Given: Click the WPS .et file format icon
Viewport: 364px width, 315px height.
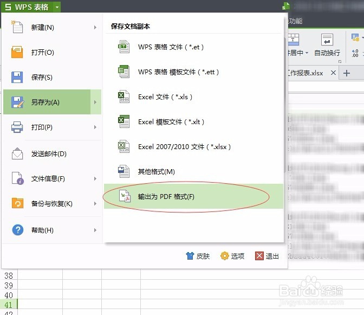Looking at the screenshot, I should point(123,47).
